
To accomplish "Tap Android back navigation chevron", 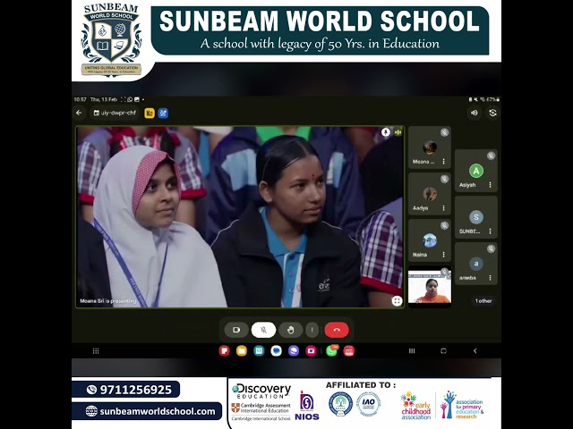I will [x=475, y=351].
